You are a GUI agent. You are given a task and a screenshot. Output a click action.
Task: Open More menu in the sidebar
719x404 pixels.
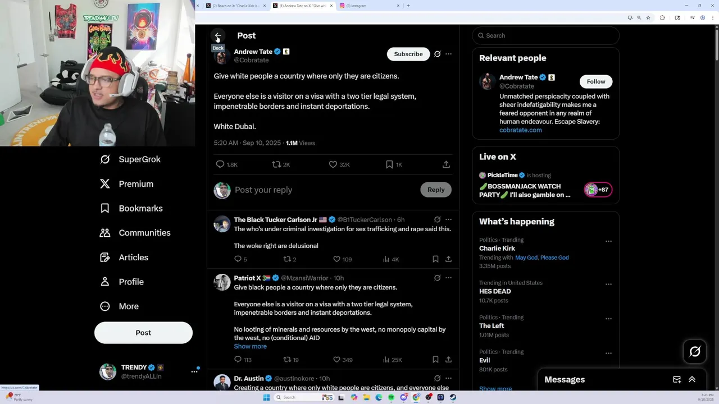click(x=119, y=306)
